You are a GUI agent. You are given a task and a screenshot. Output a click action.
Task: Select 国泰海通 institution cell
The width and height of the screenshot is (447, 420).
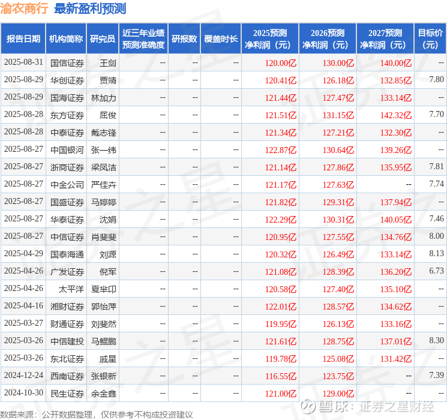pos(67,254)
